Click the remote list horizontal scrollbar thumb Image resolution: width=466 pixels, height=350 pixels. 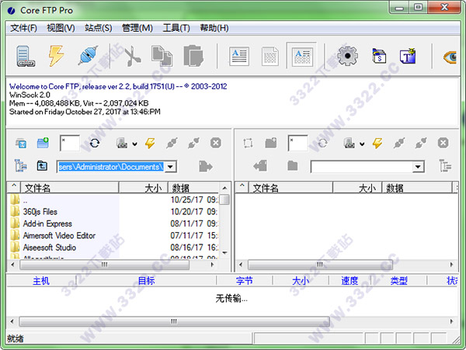coord(320,265)
